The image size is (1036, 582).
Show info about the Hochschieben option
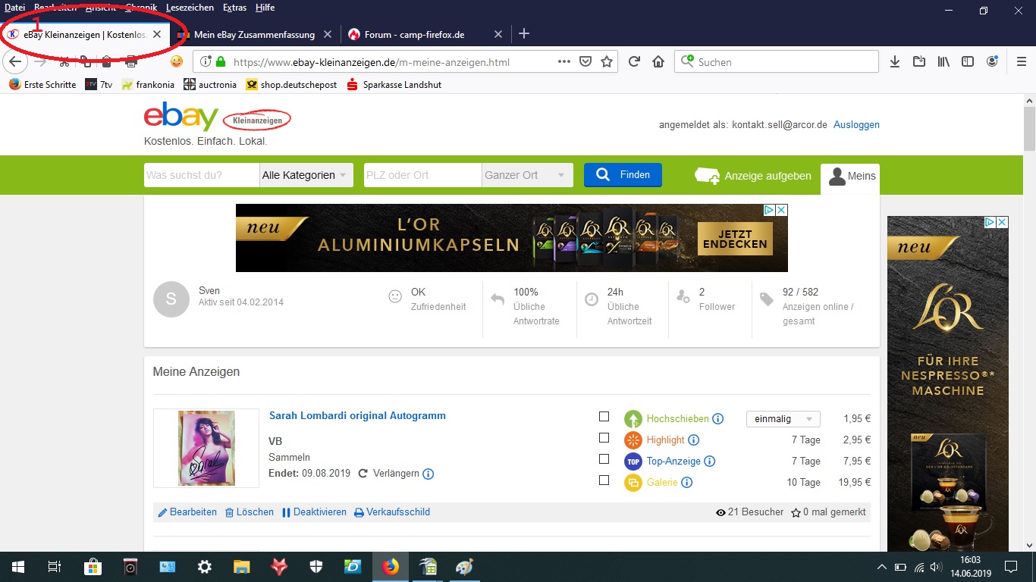pos(718,419)
